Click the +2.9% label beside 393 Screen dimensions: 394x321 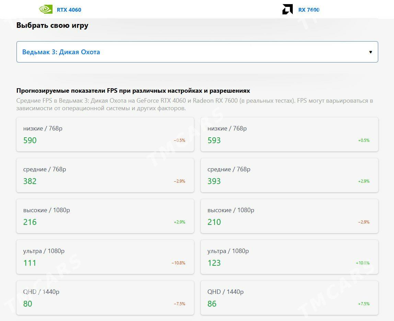364,181
